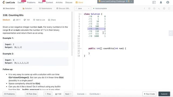Click the panel divider drag handle
The height and width of the screenshot is (97, 173).
[74, 45]
